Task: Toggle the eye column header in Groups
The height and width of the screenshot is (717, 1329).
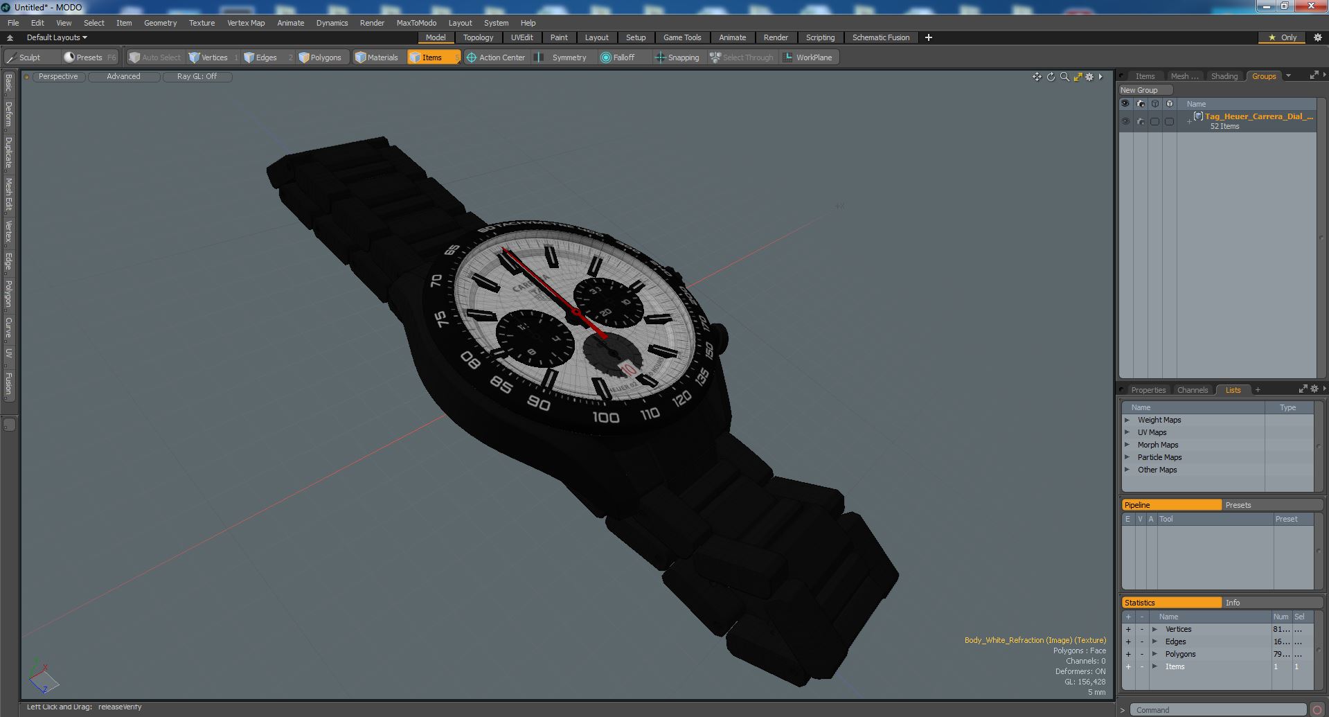Action: tap(1125, 104)
